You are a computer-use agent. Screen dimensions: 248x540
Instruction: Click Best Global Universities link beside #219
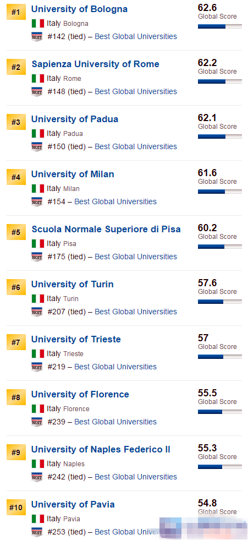pos(115,367)
